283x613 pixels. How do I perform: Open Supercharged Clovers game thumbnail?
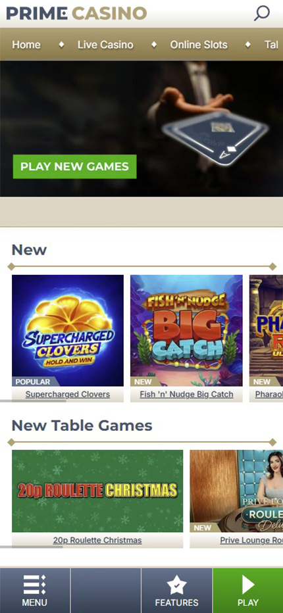68,330
